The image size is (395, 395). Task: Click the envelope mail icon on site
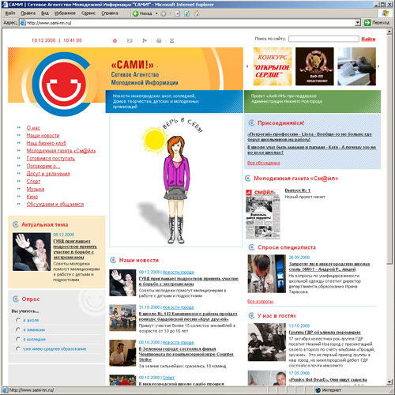tap(130, 40)
